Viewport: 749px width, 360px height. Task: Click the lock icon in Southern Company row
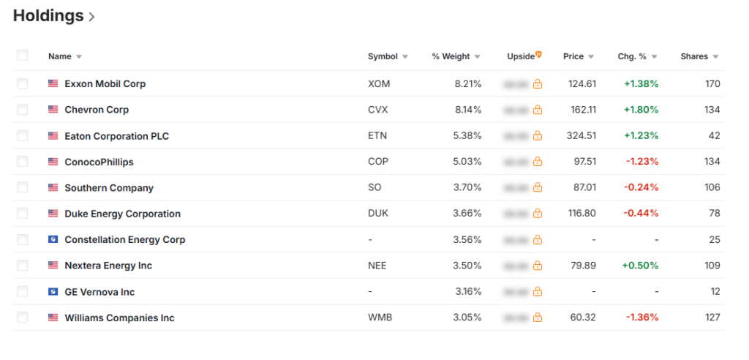coord(538,188)
